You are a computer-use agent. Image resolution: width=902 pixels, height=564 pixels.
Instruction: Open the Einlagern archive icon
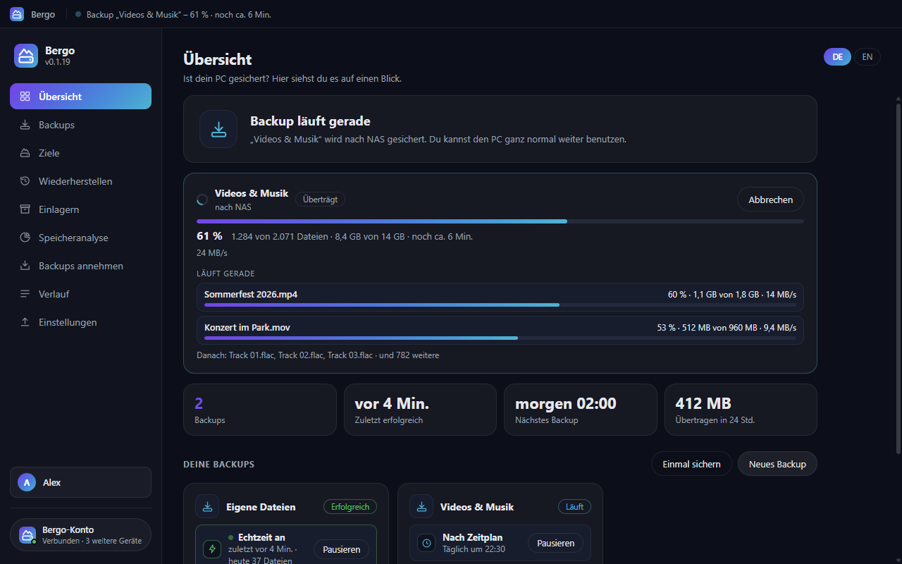point(25,209)
